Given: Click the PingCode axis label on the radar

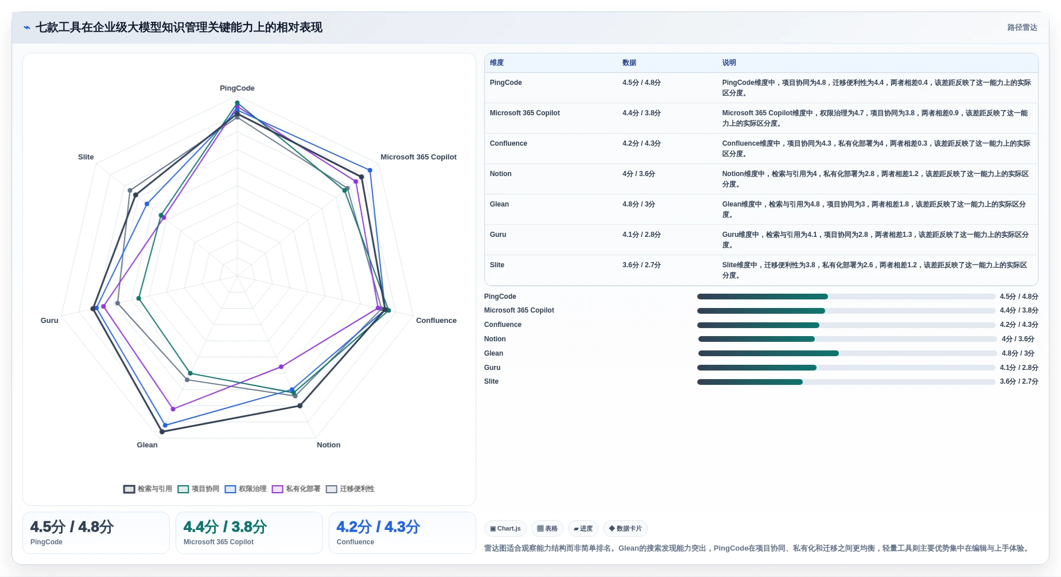Looking at the screenshot, I should pos(237,88).
